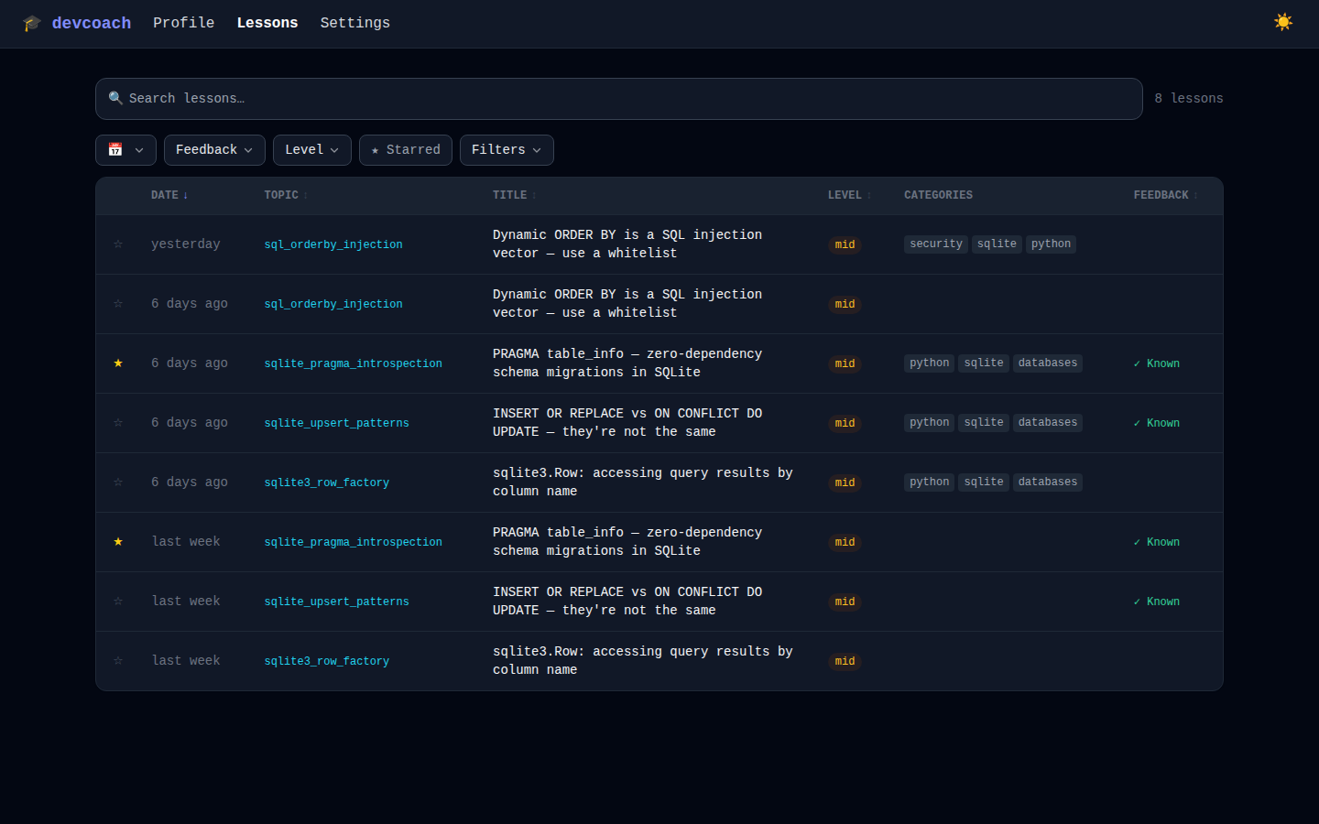Open the Settings menu item
1319x824 pixels.
(355, 23)
